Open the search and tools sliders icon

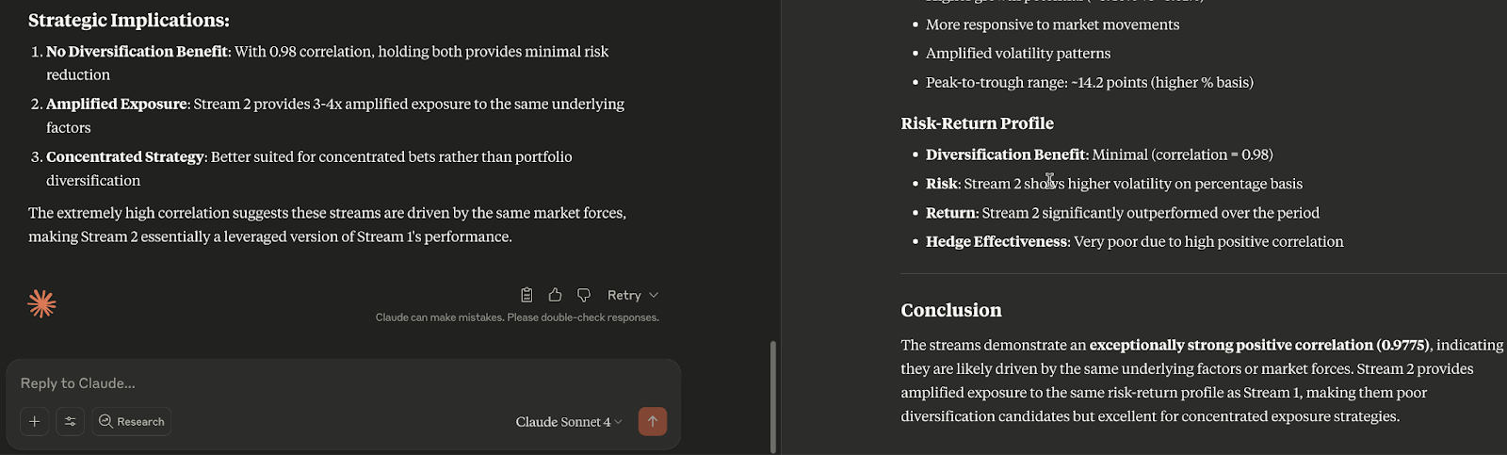70,421
